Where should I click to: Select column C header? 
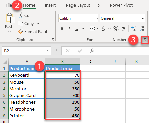92,62
